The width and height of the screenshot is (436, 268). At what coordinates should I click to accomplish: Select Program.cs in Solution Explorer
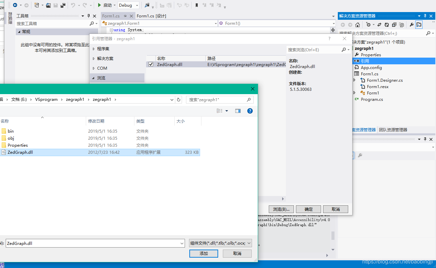372,99
